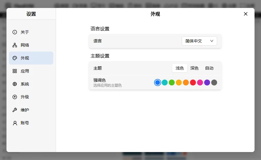Set theme to 自动
The width and height of the screenshot is (261, 160).
tap(209, 68)
